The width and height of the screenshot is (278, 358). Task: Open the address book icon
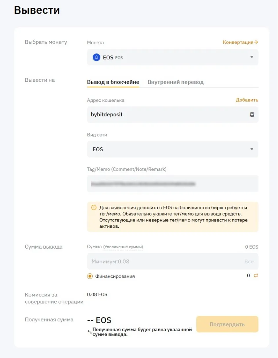point(252,115)
